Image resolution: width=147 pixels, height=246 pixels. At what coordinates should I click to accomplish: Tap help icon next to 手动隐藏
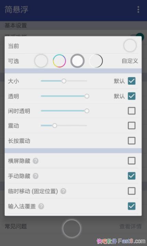tap(36, 176)
